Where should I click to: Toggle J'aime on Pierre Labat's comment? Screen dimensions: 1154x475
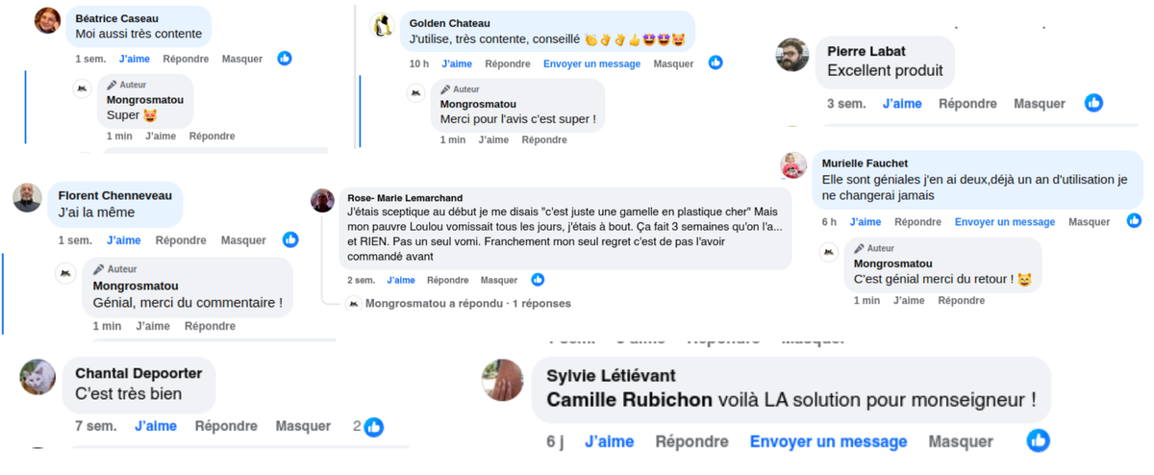[x=902, y=104]
